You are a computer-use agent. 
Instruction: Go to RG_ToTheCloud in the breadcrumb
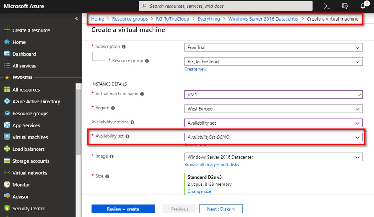pos(173,19)
